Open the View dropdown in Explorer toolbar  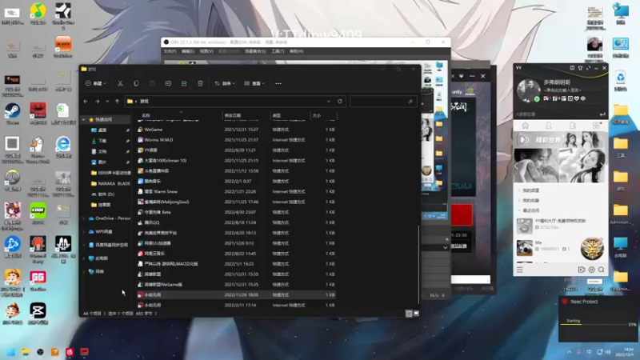tap(254, 83)
